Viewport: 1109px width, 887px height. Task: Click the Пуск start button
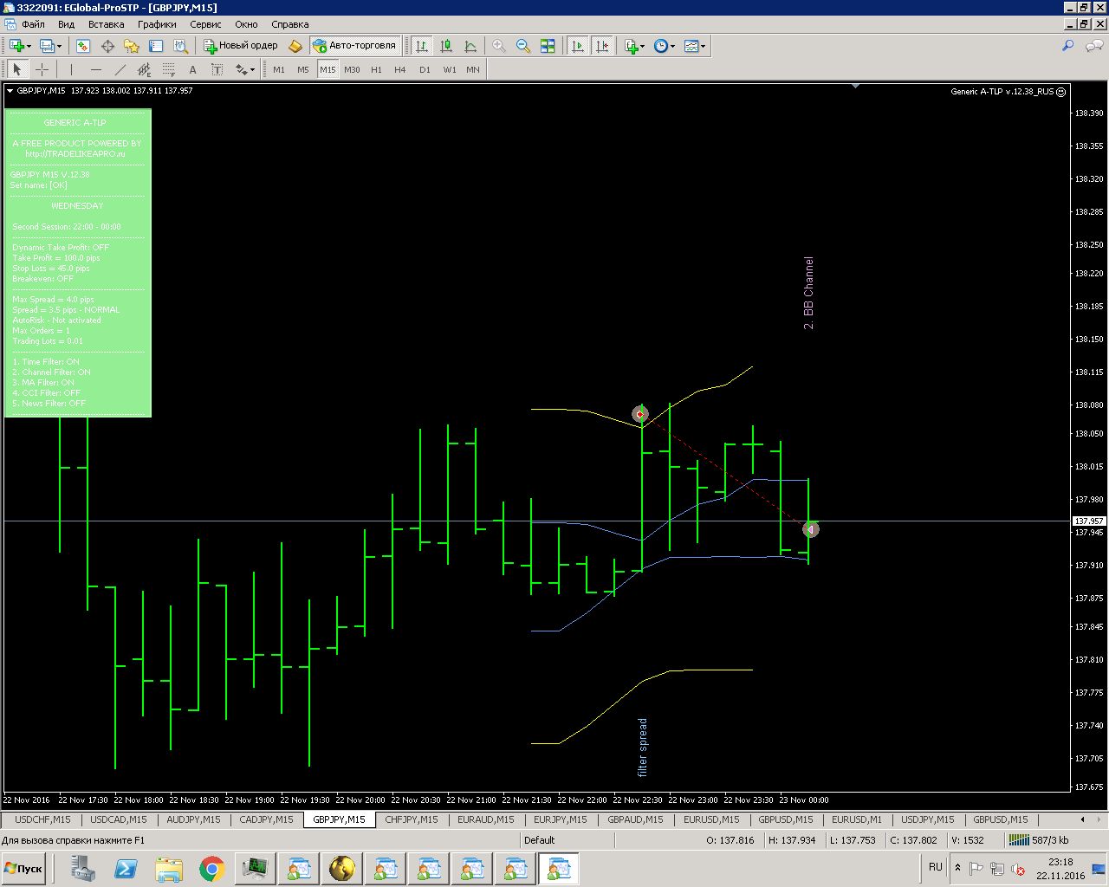tap(23, 869)
